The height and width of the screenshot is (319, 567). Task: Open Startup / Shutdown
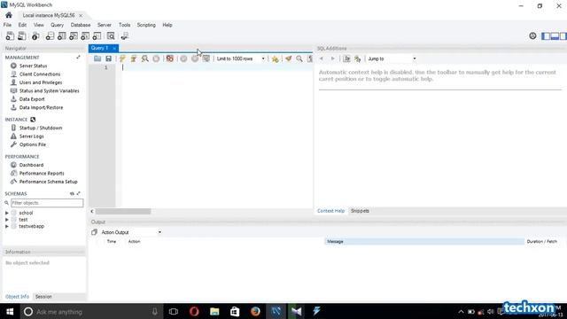click(x=41, y=128)
